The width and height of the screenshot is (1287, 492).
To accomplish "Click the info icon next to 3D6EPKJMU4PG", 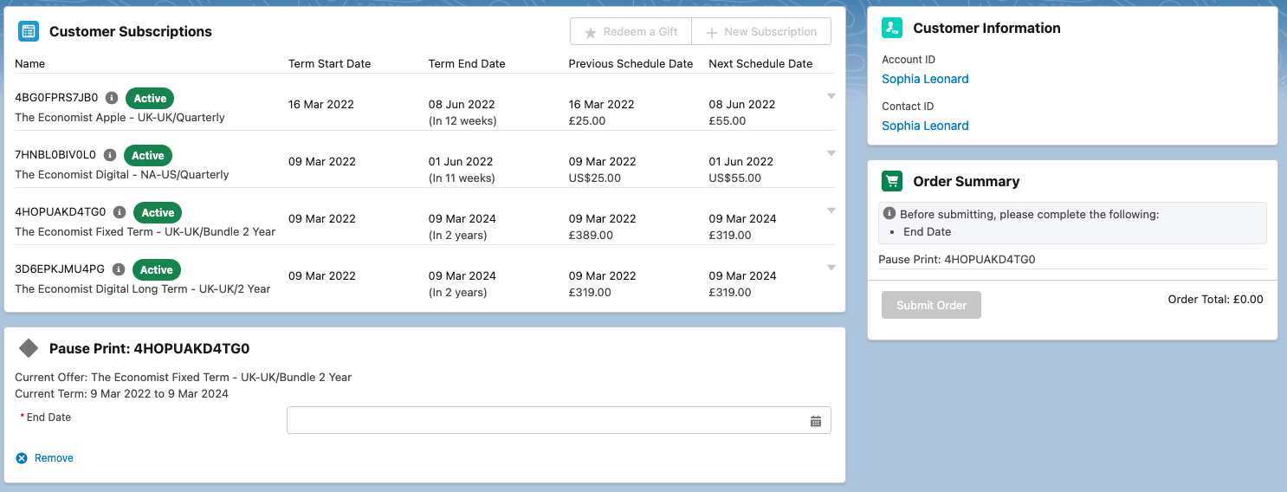I will pos(119,269).
